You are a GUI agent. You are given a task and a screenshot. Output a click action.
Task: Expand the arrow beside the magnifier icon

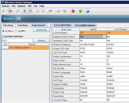coord(67,11)
